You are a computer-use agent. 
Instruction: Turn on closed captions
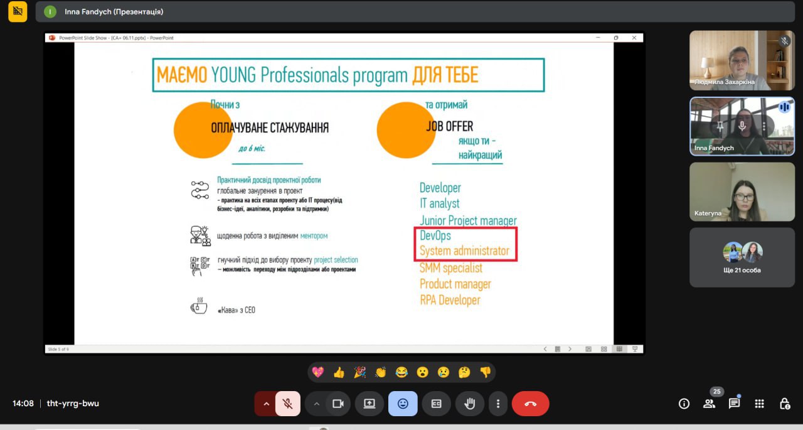[436, 404]
